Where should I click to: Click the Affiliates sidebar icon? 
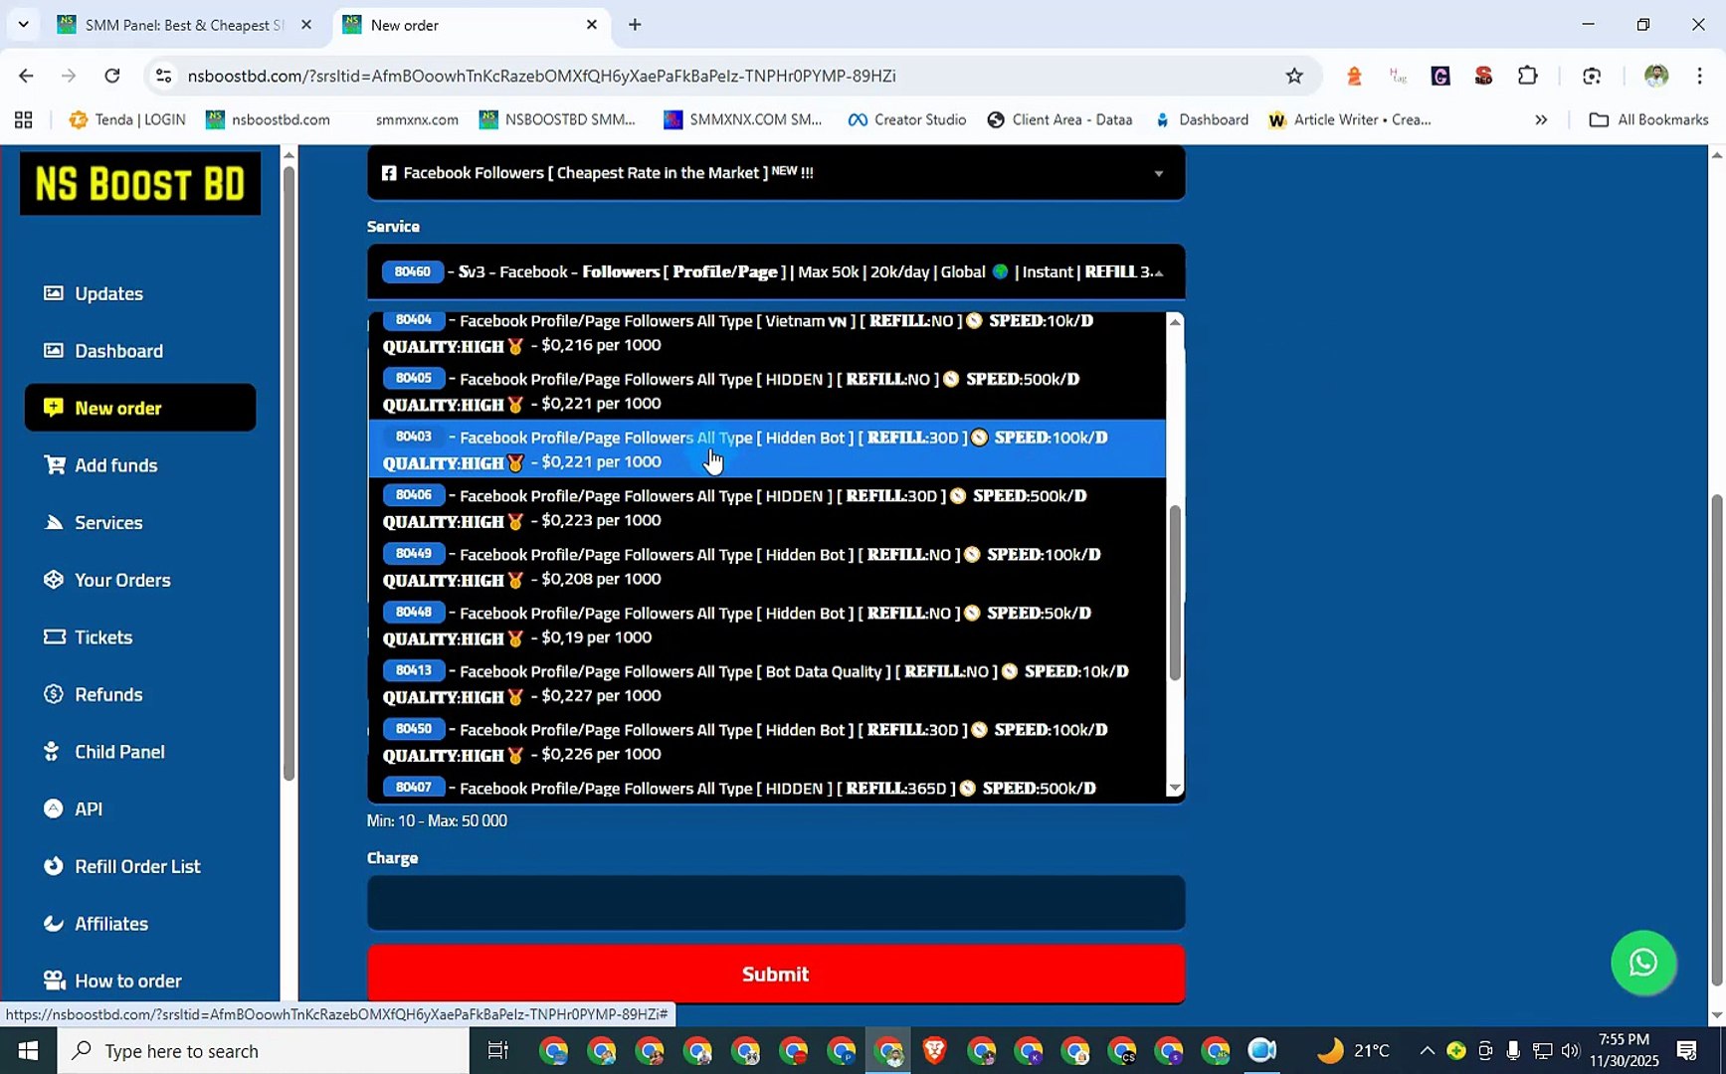pos(54,923)
